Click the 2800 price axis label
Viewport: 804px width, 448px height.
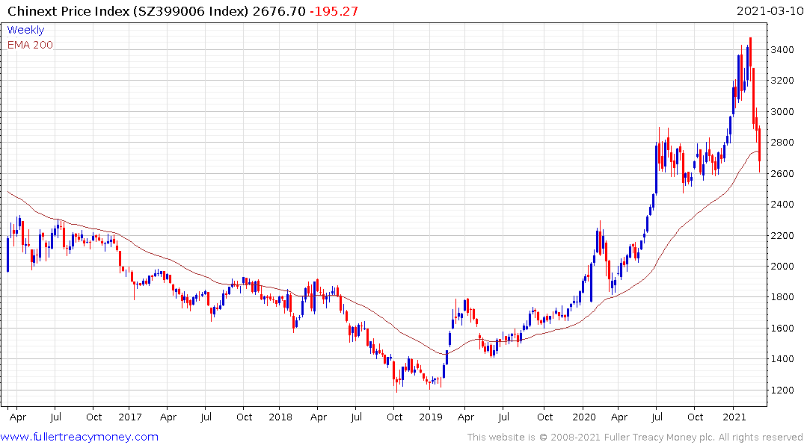click(782, 143)
